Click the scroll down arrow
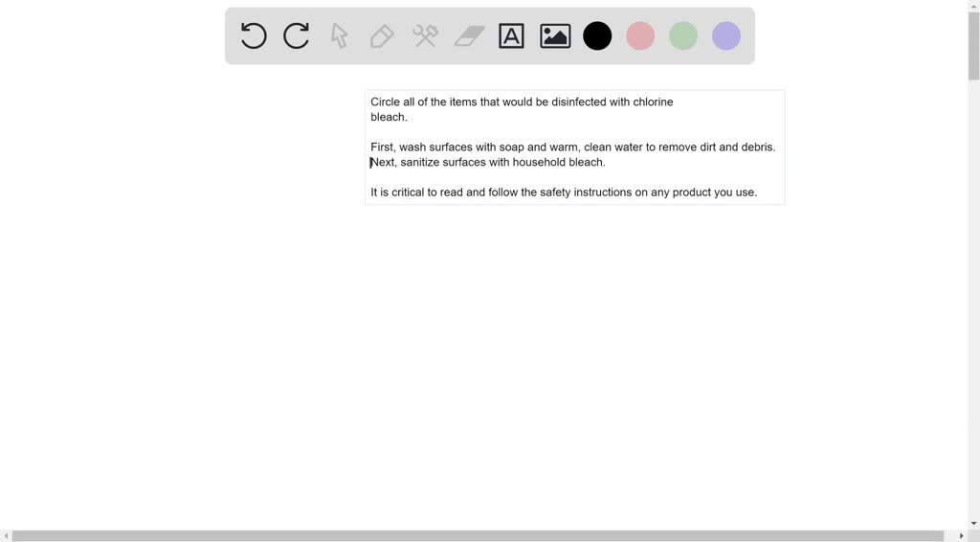 [973, 524]
